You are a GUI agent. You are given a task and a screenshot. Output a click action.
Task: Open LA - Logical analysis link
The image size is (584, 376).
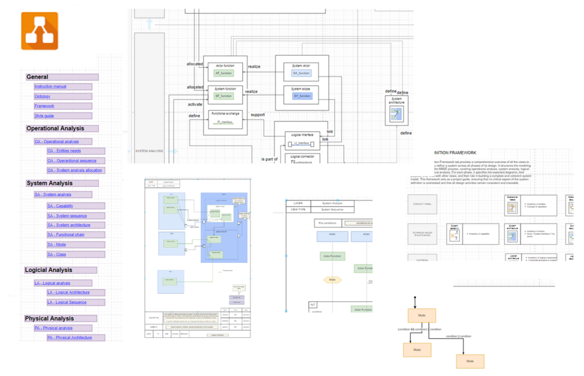tap(52, 283)
